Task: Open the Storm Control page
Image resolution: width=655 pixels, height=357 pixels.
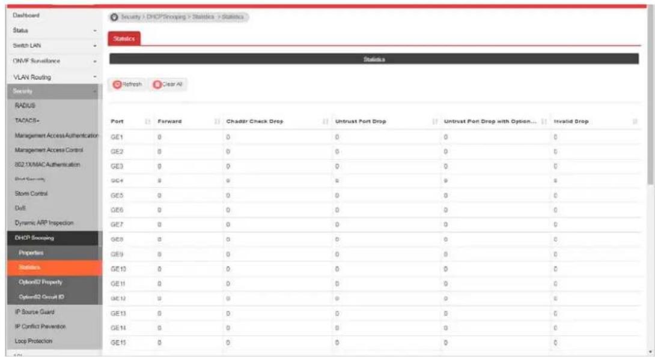Action: click(x=31, y=194)
